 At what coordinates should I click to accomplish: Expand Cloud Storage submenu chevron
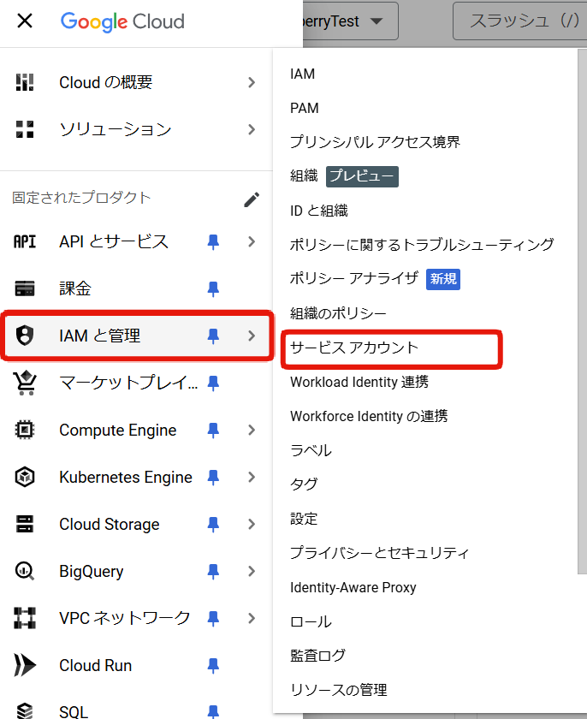[252, 524]
